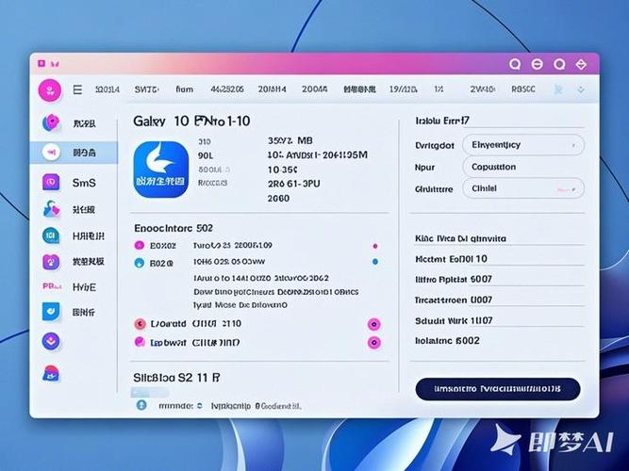Click the pink PR icon beside HYbE
Viewport: 629px width, 471px height.
click(52, 286)
